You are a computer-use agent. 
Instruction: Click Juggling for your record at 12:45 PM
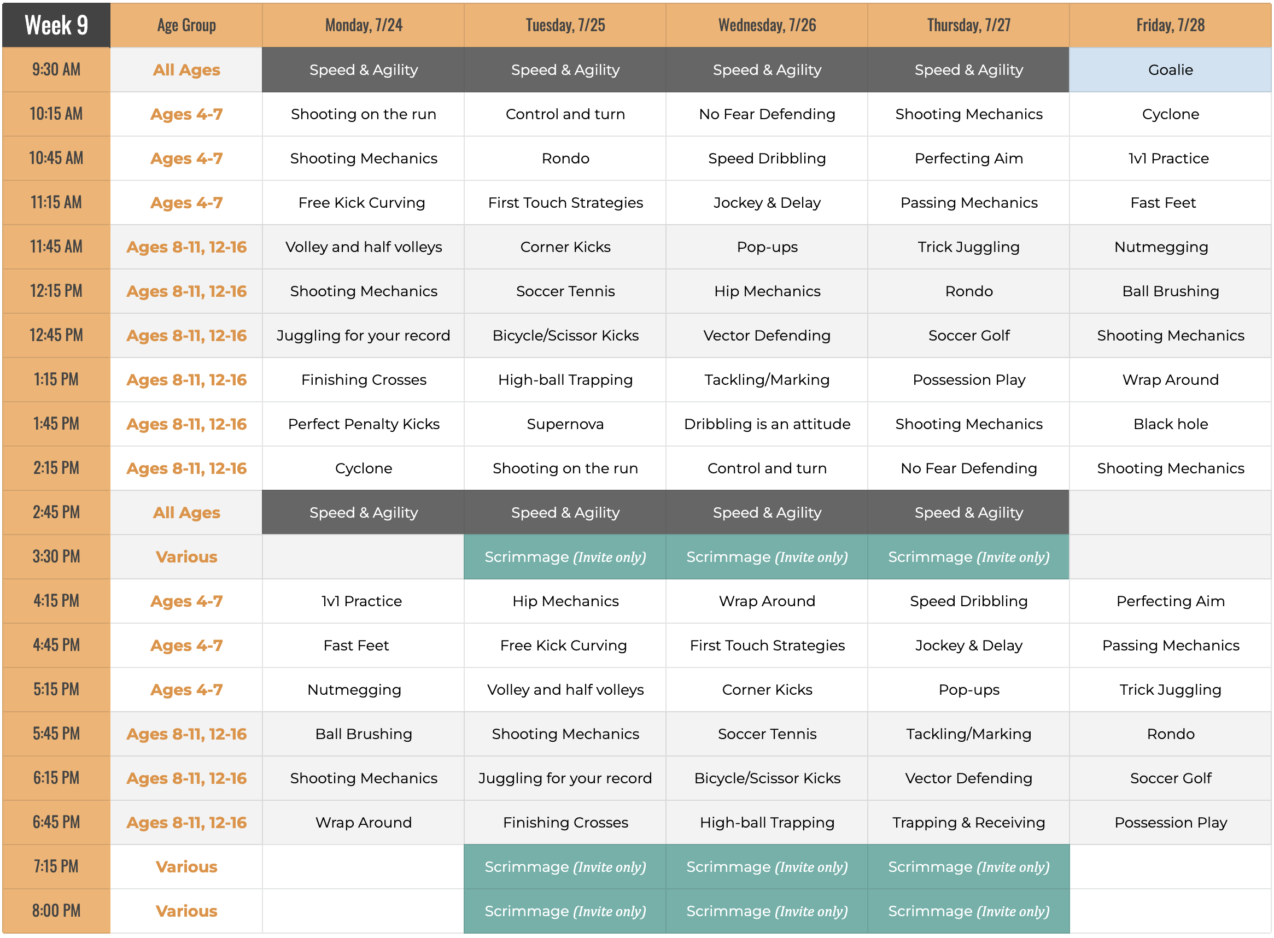click(x=364, y=336)
